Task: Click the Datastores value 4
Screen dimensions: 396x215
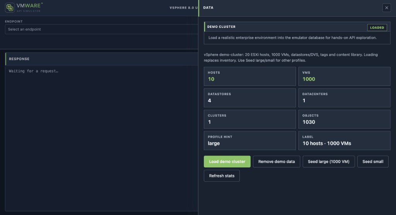Action: point(209,101)
